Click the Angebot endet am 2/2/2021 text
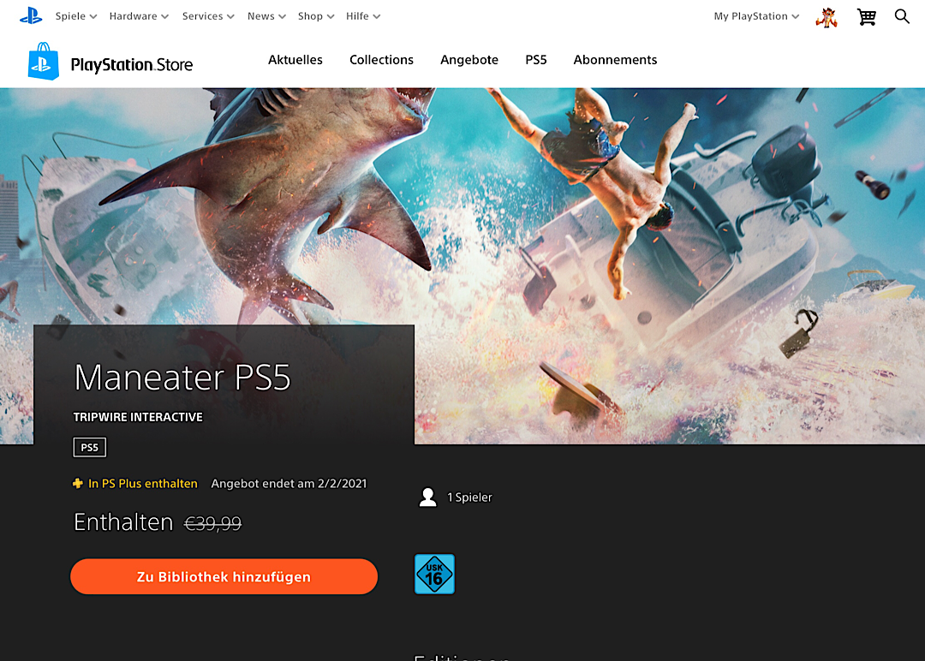Viewport: 925px width, 661px height. click(x=289, y=484)
